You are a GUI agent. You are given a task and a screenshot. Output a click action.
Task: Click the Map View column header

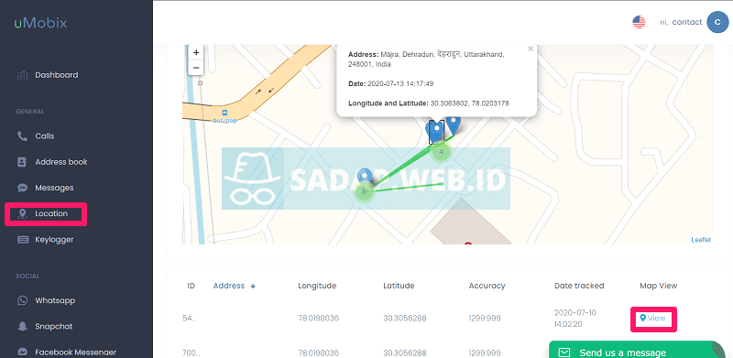(658, 286)
